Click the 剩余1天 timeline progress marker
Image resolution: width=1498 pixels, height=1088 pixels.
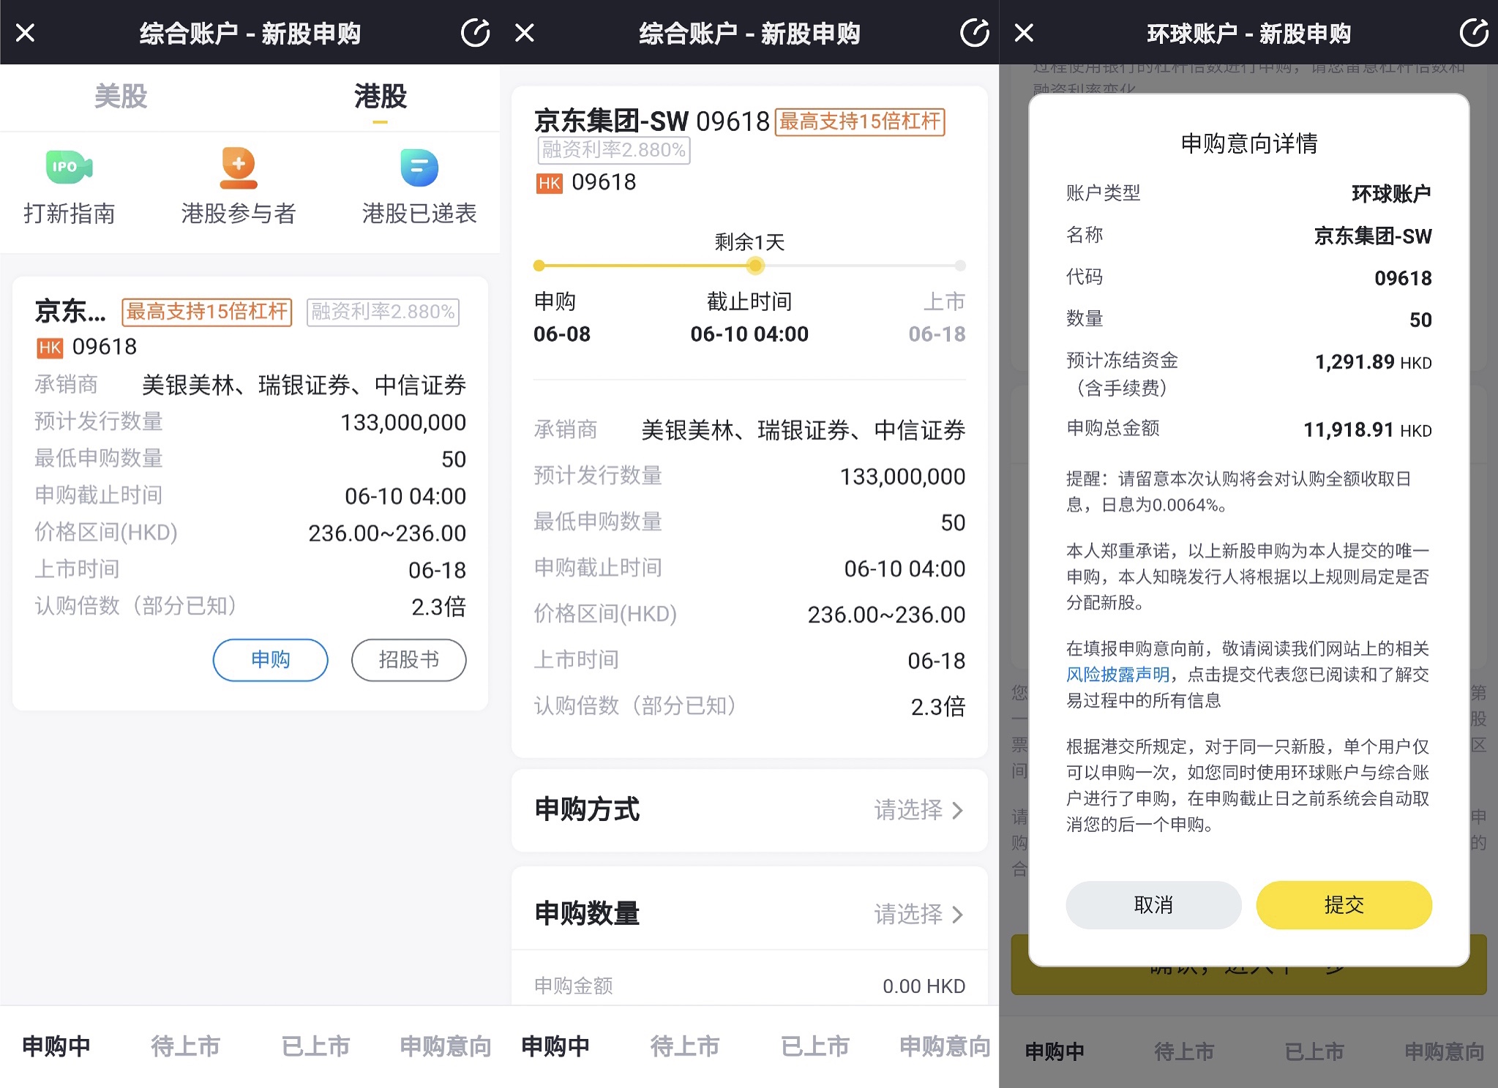tap(754, 266)
